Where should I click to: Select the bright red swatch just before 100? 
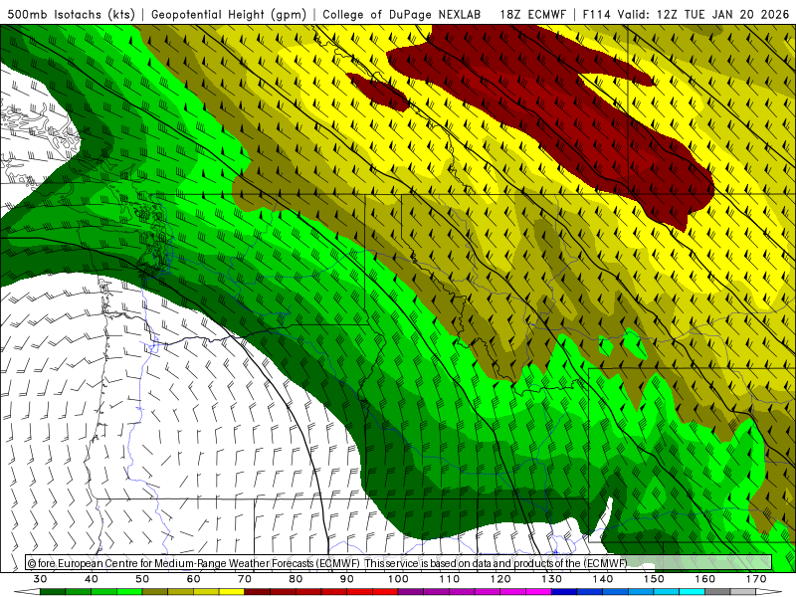pos(385,592)
